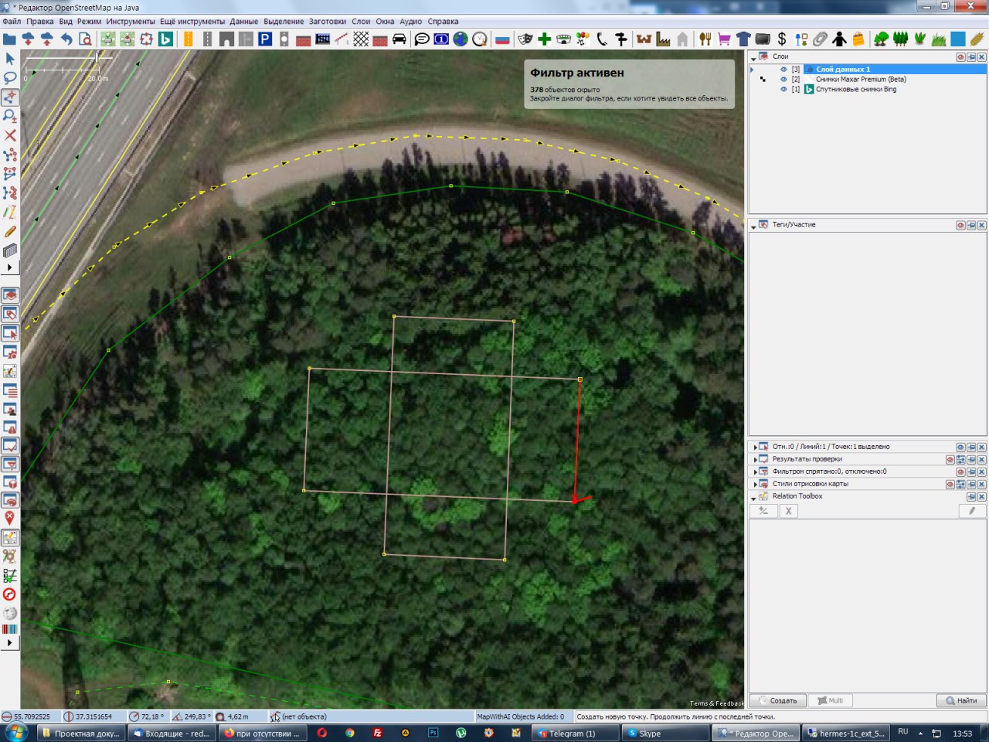This screenshot has width=989, height=742.
Task: Select the zoom magnifier tool
Action: coord(10,116)
